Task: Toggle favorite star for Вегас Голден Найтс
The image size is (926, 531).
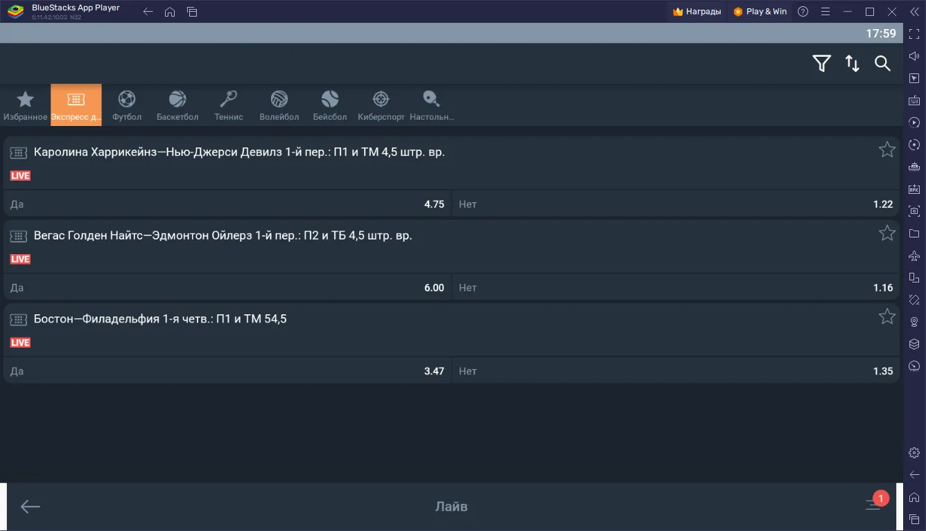Action: [x=886, y=233]
